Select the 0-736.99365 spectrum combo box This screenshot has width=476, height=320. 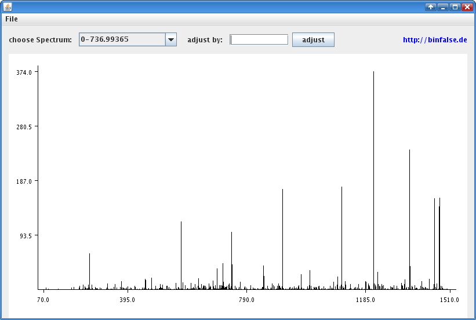pyautogui.click(x=122, y=40)
